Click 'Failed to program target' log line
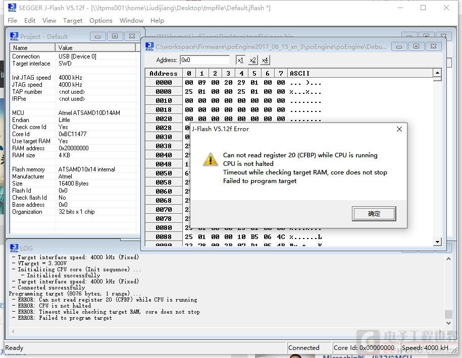This screenshot has height=358, width=462. tap(62, 318)
